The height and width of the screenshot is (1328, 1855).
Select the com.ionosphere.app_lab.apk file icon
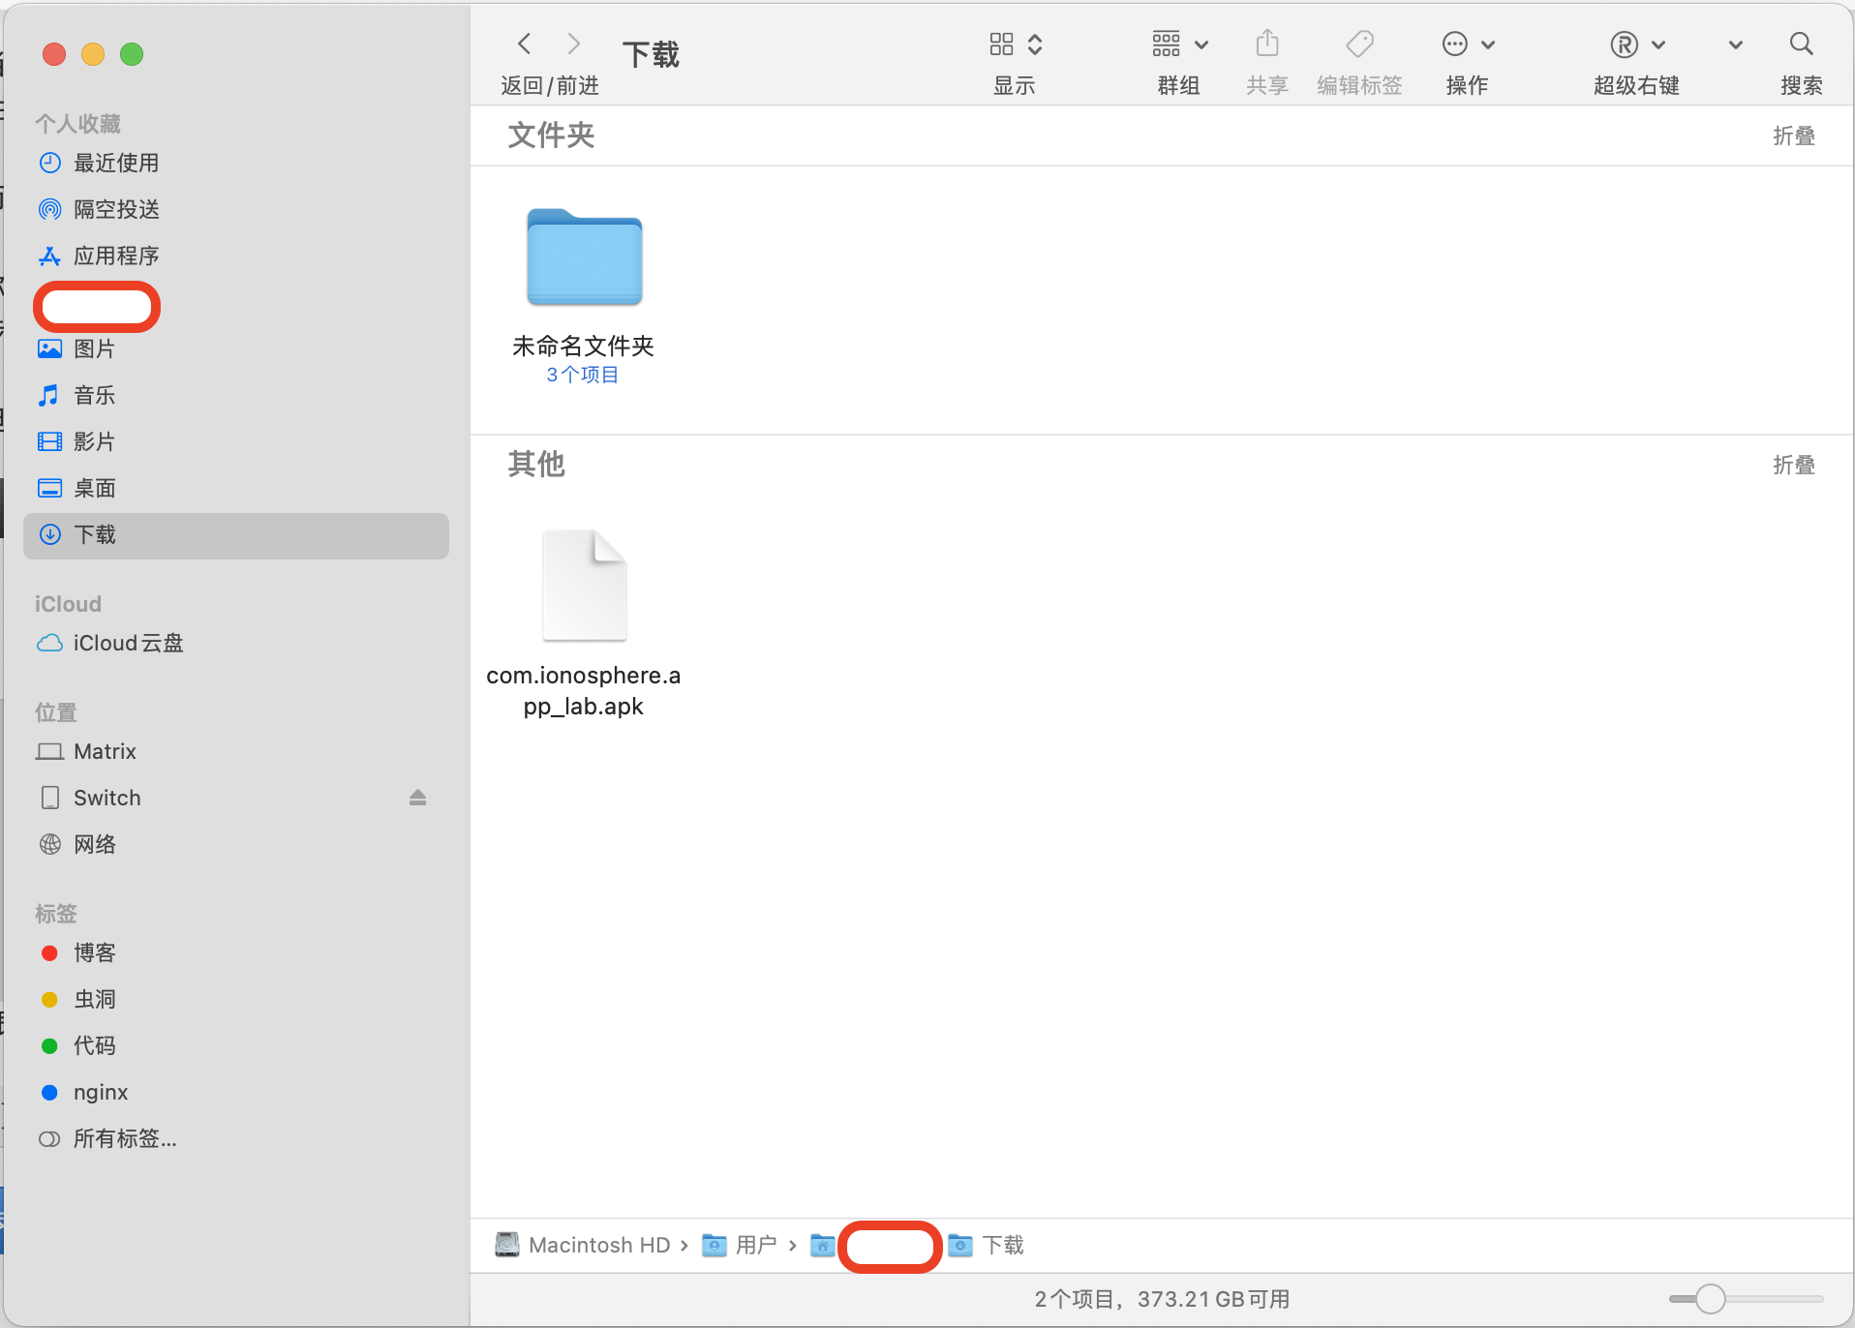pos(584,586)
